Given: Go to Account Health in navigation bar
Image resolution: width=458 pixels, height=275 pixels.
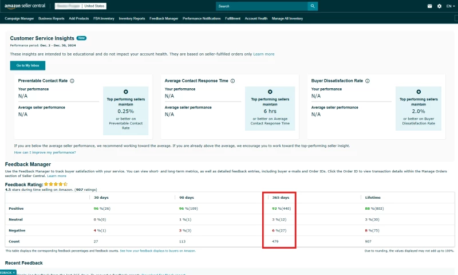Looking at the screenshot, I should click(256, 18).
